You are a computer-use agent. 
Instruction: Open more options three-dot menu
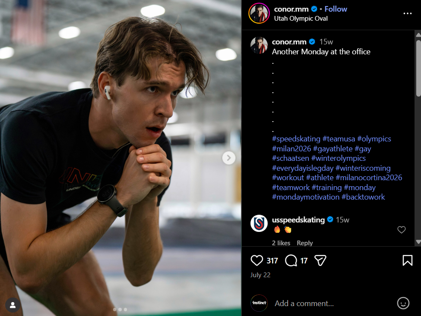(x=407, y=13)
